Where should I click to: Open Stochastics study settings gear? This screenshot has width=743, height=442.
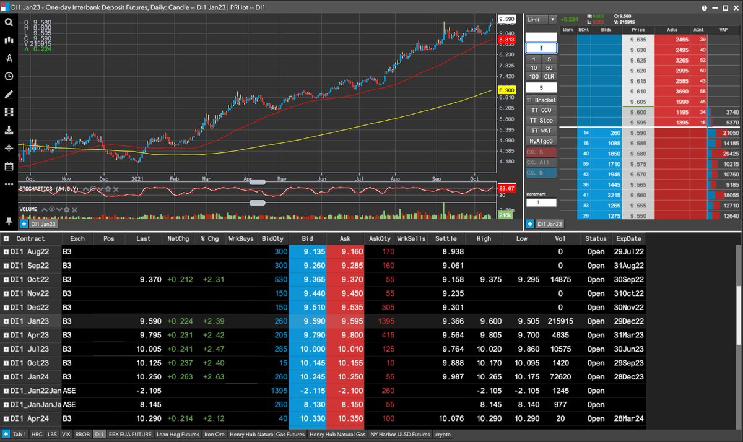click(x=108, y=189)
